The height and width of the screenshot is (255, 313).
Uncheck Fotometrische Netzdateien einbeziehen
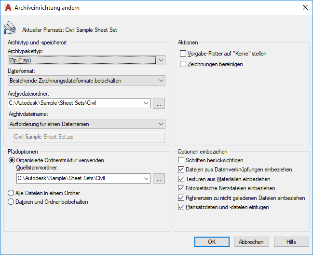click(181, 188)
